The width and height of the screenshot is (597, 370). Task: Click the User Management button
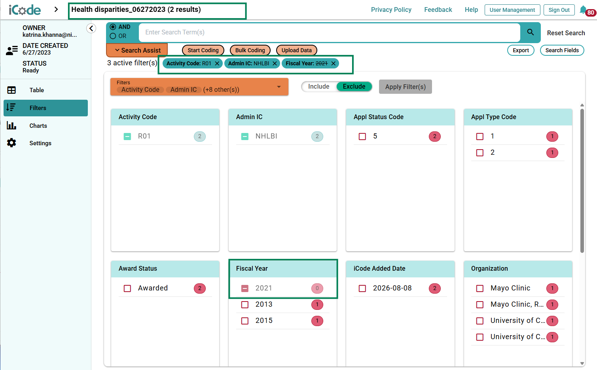click(x=512, y=10)
